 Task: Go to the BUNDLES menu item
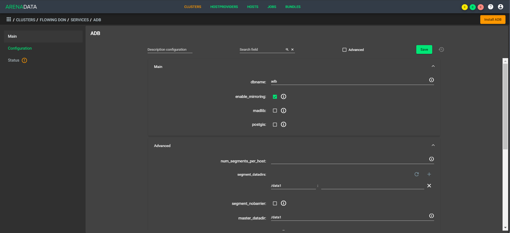click(293, 7)
